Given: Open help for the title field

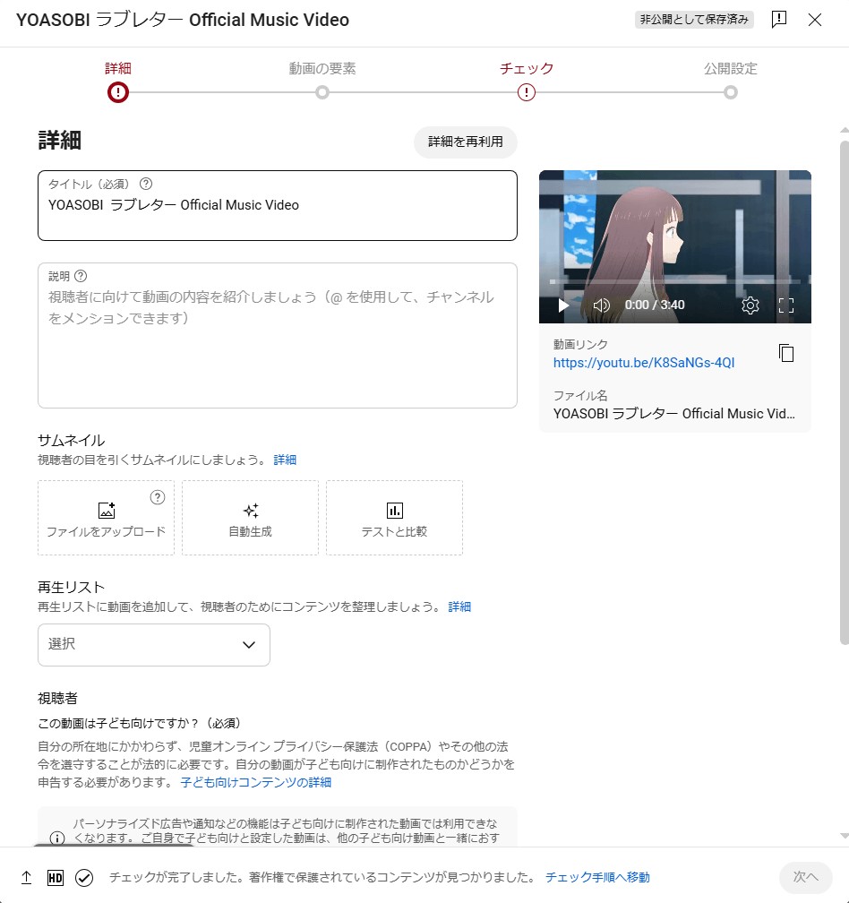Looking at the screenshot, I should [x=146, y=184].
